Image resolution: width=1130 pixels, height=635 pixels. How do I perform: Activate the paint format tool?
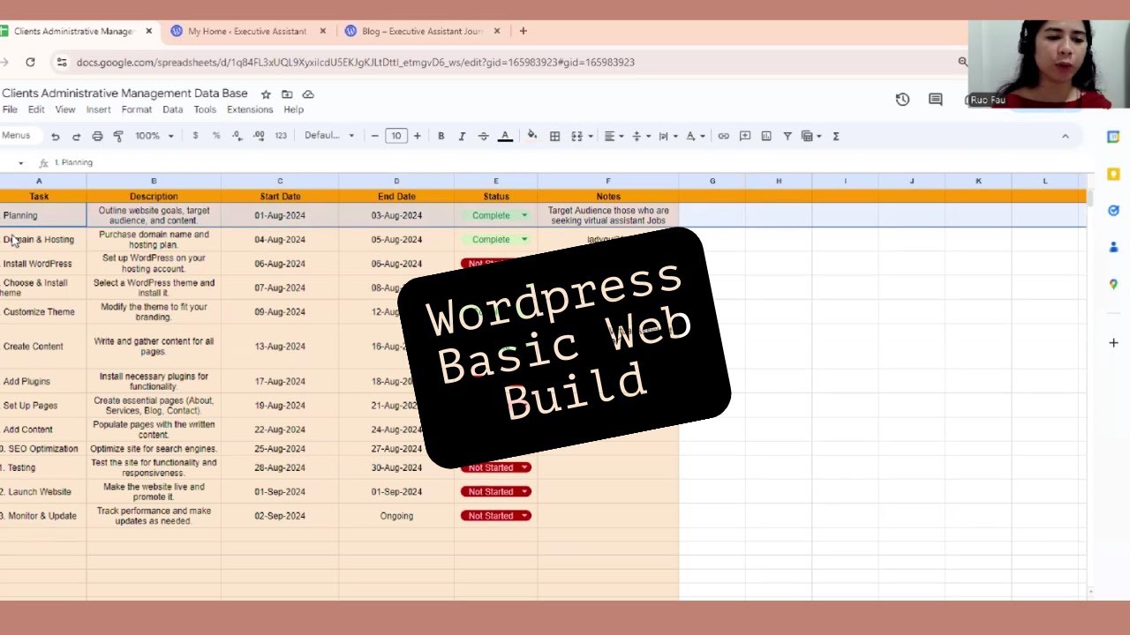click(118, 136)
